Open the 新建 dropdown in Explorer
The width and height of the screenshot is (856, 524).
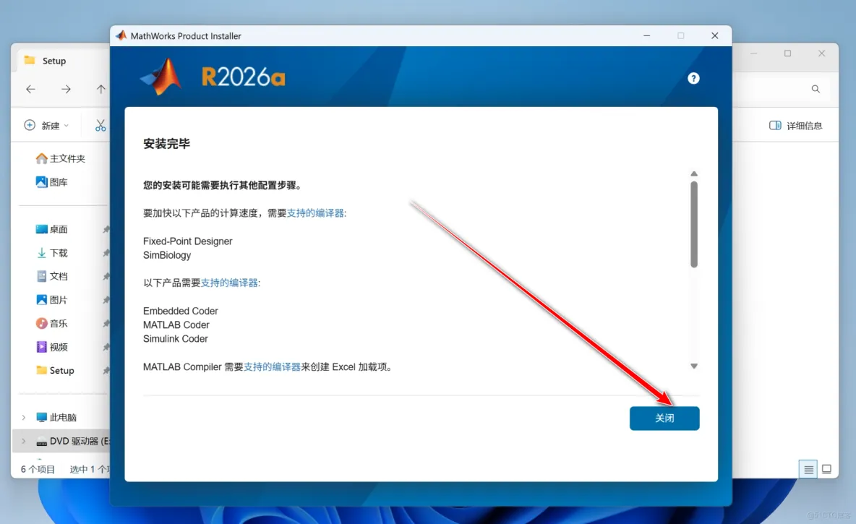(x=46, y=126)
